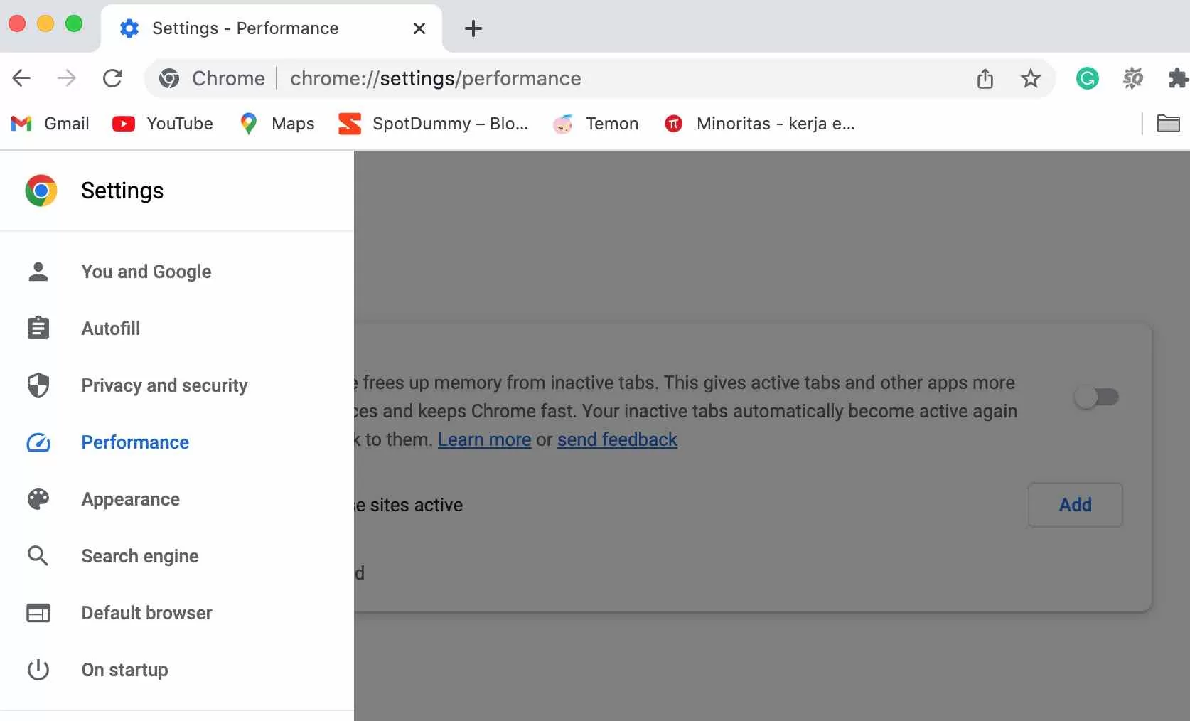Open Gmail from the bookmarks bar
The height and width of the screenshot is (721, 1190).
click(x=50, y=123)
